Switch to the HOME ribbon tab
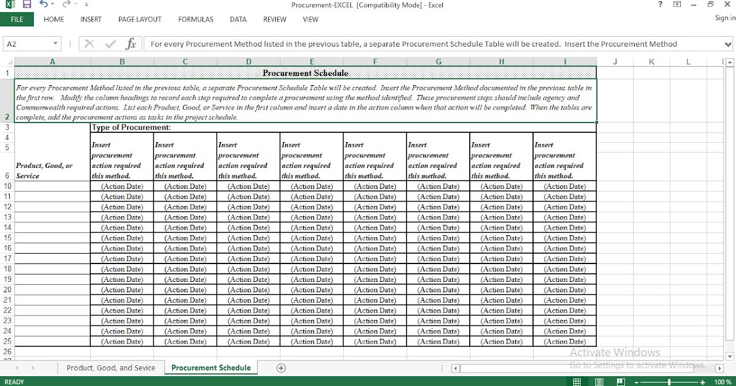The width and height of the screenshot is (736, 386). [54, 20]
